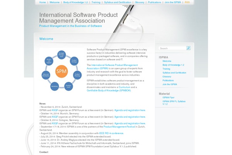
Task: Open the ISPMA Flyer material link
Action: coord(168,97)
